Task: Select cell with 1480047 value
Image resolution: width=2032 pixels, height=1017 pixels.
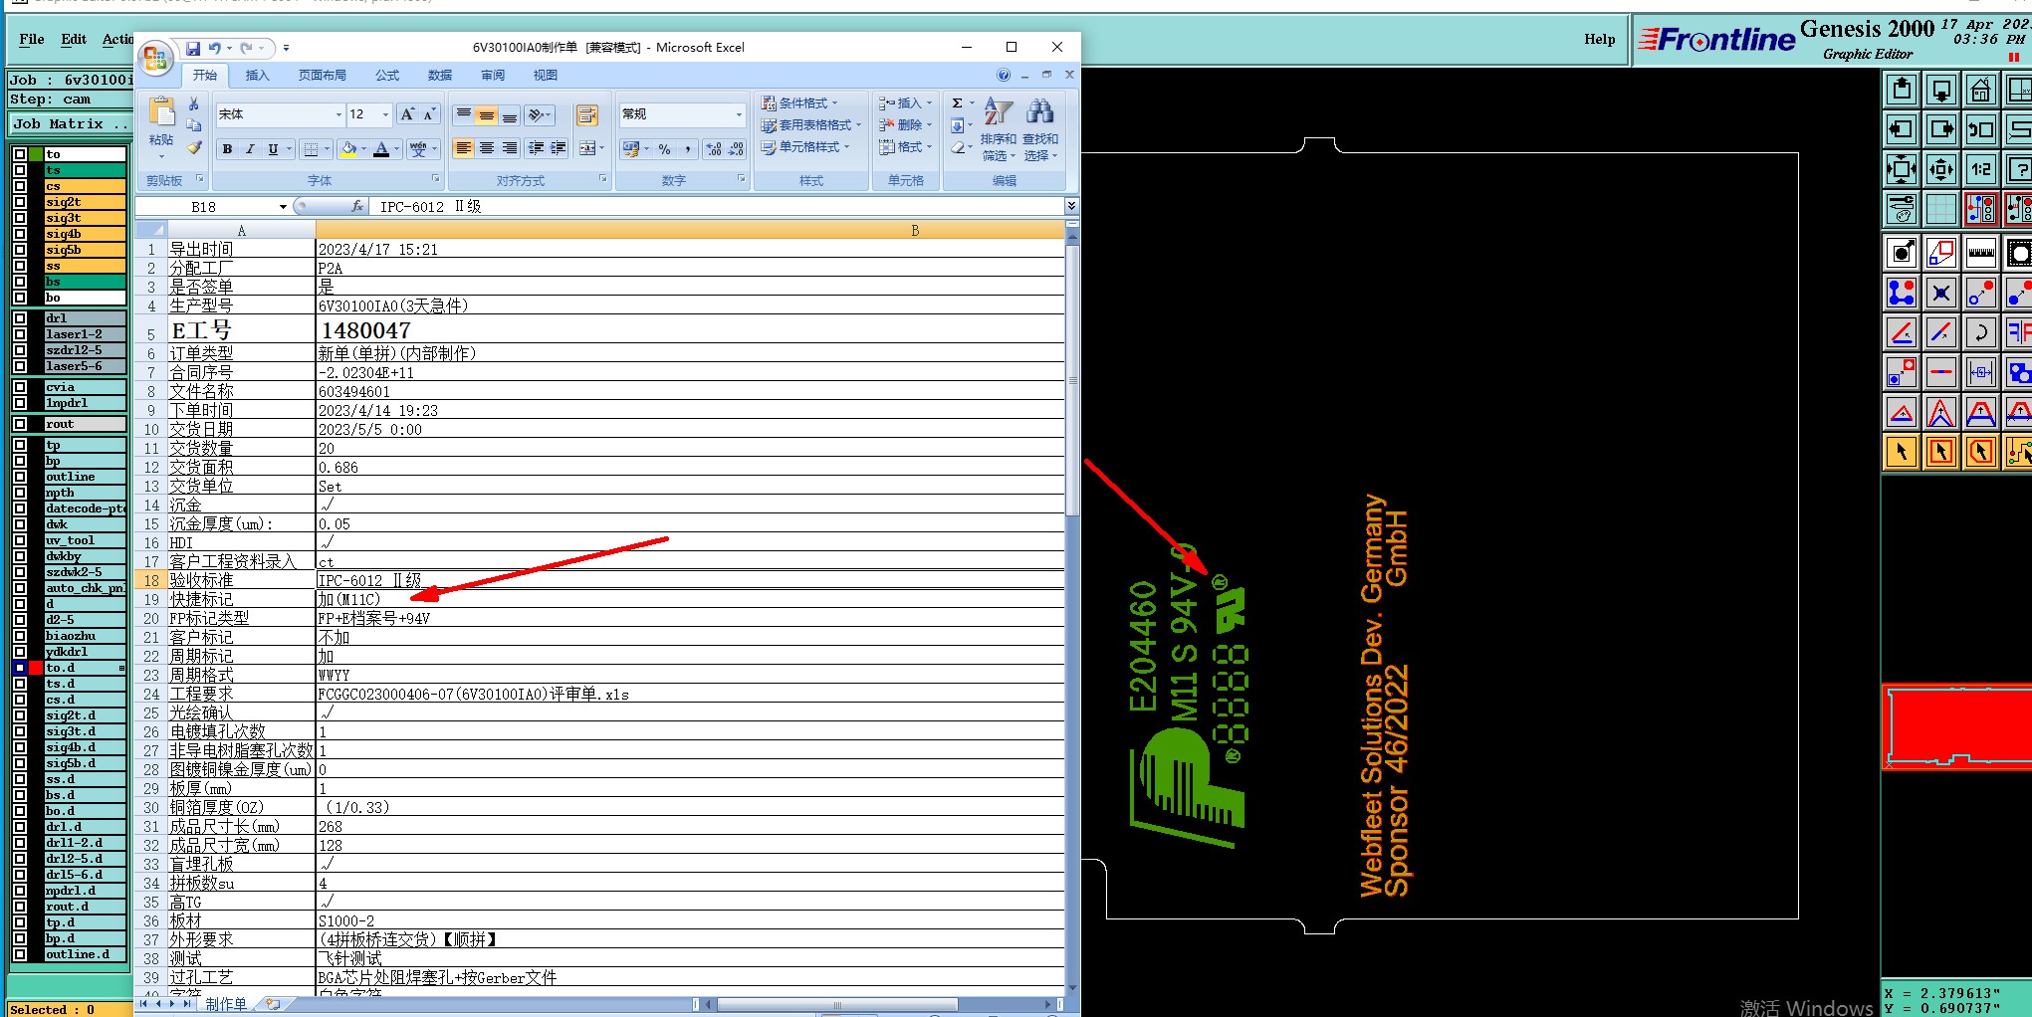Action: 689,330
